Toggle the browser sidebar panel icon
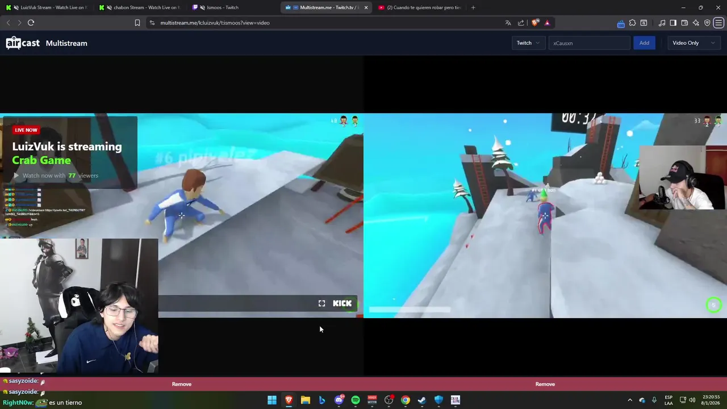 (673, 23)
